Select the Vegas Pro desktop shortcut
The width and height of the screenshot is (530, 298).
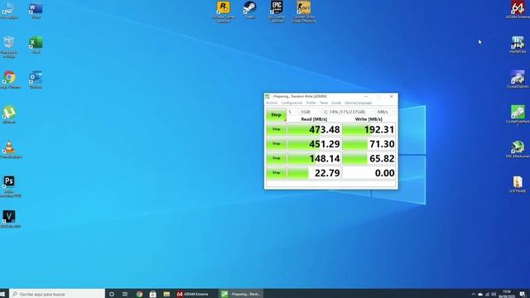9,219
